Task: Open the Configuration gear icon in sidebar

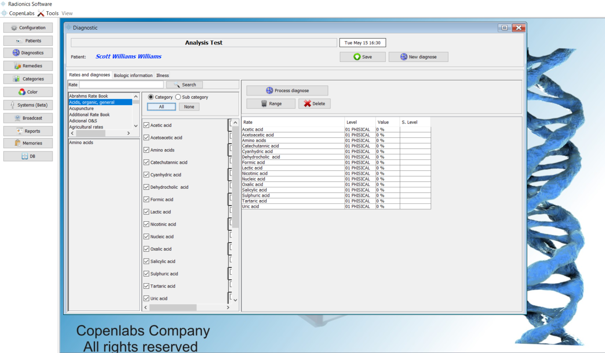Action: [14, 28]
